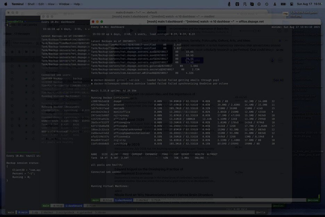Open the Time Machine menu bar icon
This screenshot has height=217, width=325.
[x=267, y=4]
